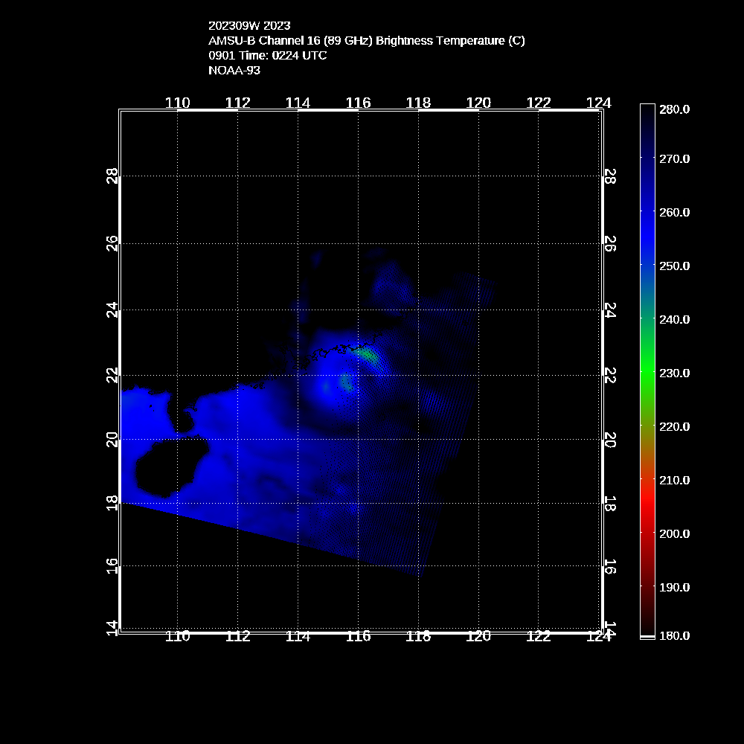The width and height of the screenshot is (744, 744).
Task: Click longitude 112 on the top axis
Action: tap(238, 103)
